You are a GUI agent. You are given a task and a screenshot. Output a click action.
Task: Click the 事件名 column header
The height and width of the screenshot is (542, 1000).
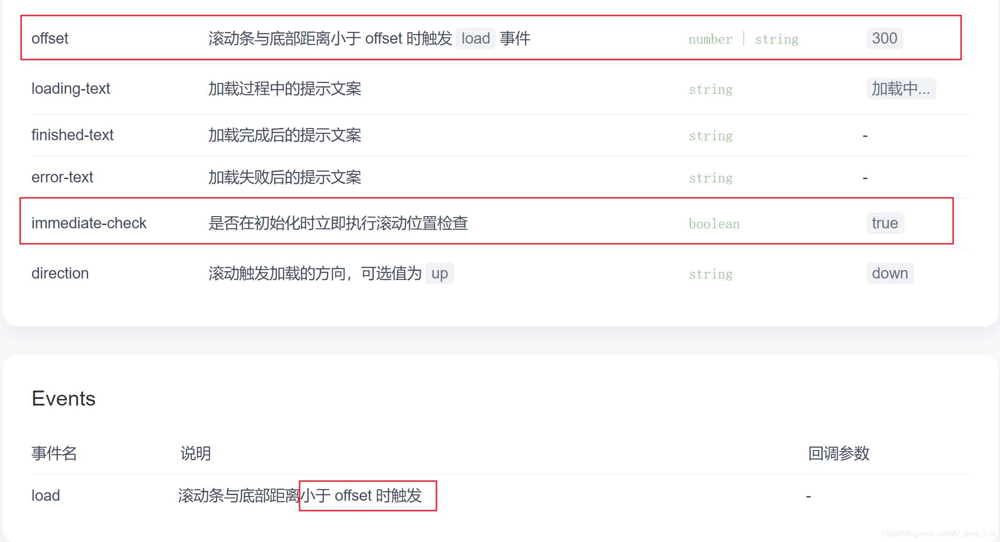pyautogui.click(x=54, y=453)
